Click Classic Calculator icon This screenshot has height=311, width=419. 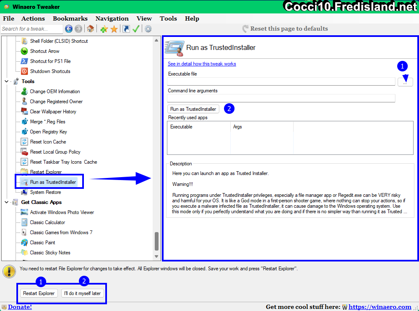pyautogui.click(x=24, y=222)
